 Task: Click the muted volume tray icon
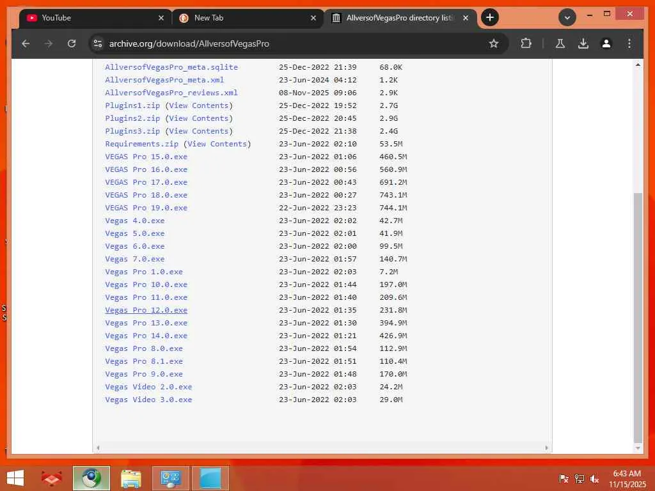[594, 478]
